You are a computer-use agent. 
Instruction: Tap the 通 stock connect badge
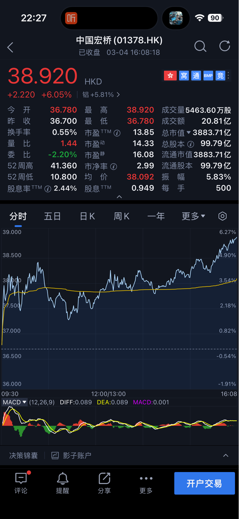(x=196, y=75)
